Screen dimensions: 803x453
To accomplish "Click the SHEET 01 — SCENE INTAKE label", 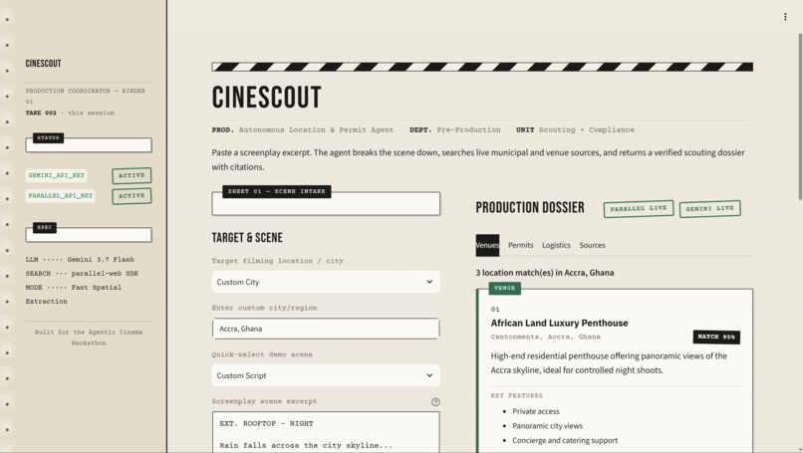I will click(x=277, y=191).
